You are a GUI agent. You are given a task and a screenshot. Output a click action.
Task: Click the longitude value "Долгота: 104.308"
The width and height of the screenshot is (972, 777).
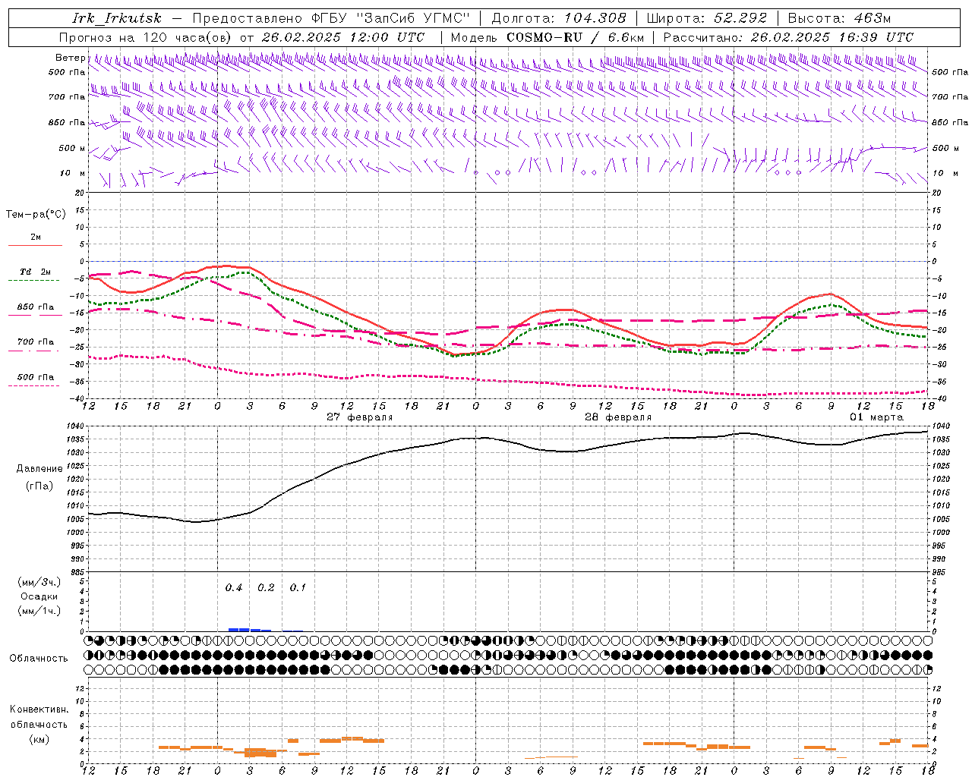pos(559,18)
